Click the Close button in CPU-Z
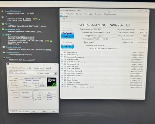The width and height of the screenshot is (155, 124). point(54,111)
